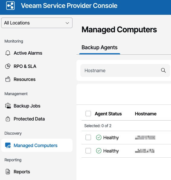This screenshot has width=171, height=180.
Task: Sort by the Agent Status column header
Action: 108,114
